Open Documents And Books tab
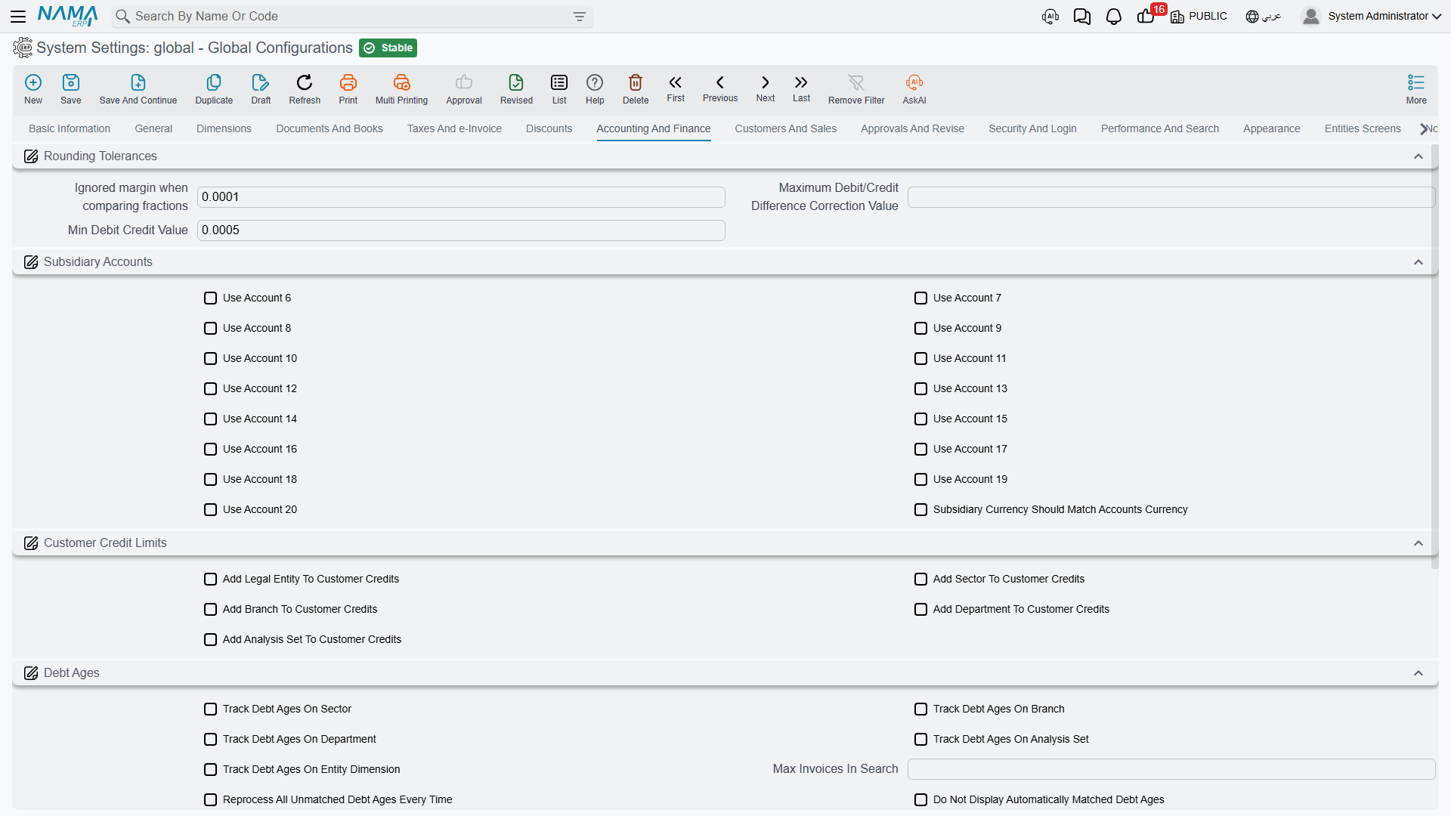Image resolution: width=1451 pixels, height=816 pixels. click(x=329, y=128)
